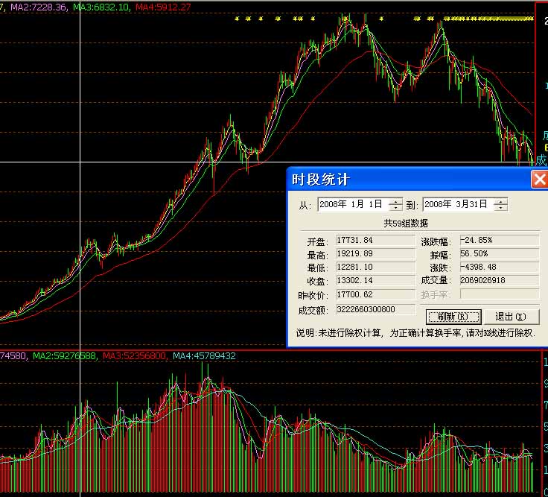This screenshot has width=548, height=497.
Task: Select the 涨跌 value -4398.48
Action: pos(500,267)
